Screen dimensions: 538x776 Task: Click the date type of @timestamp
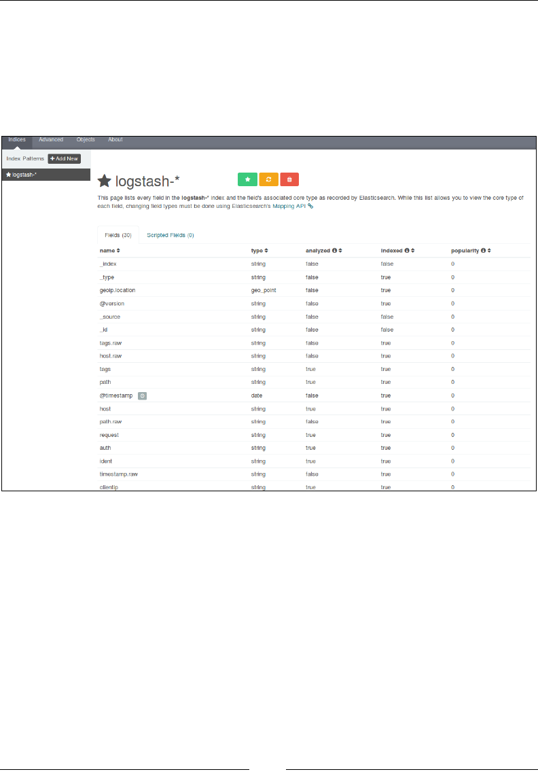256,396
